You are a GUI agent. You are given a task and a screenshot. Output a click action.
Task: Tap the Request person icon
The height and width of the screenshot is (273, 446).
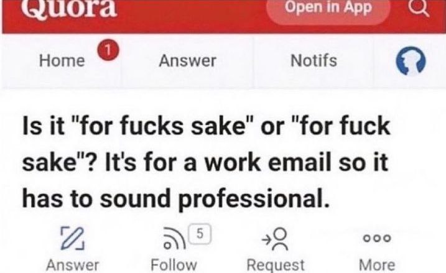(x=277, y=237)
